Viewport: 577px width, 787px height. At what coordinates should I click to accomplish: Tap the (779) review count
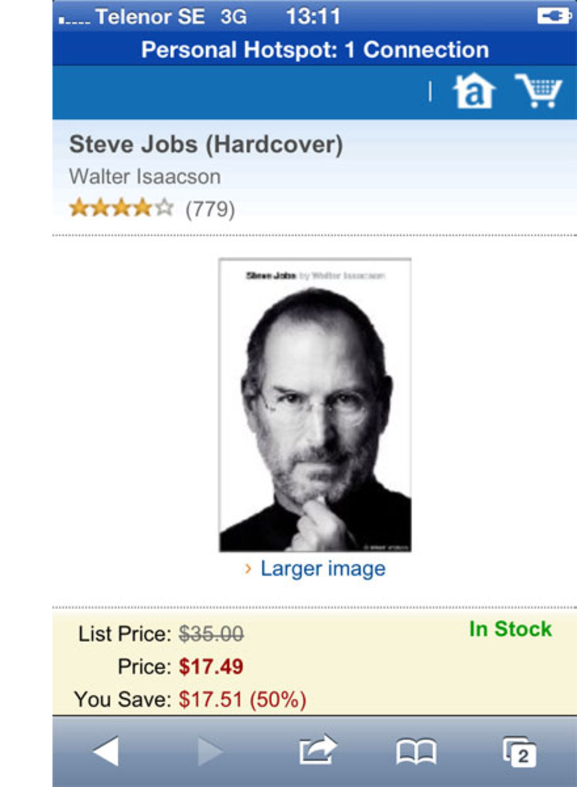[x=210, y=209]
